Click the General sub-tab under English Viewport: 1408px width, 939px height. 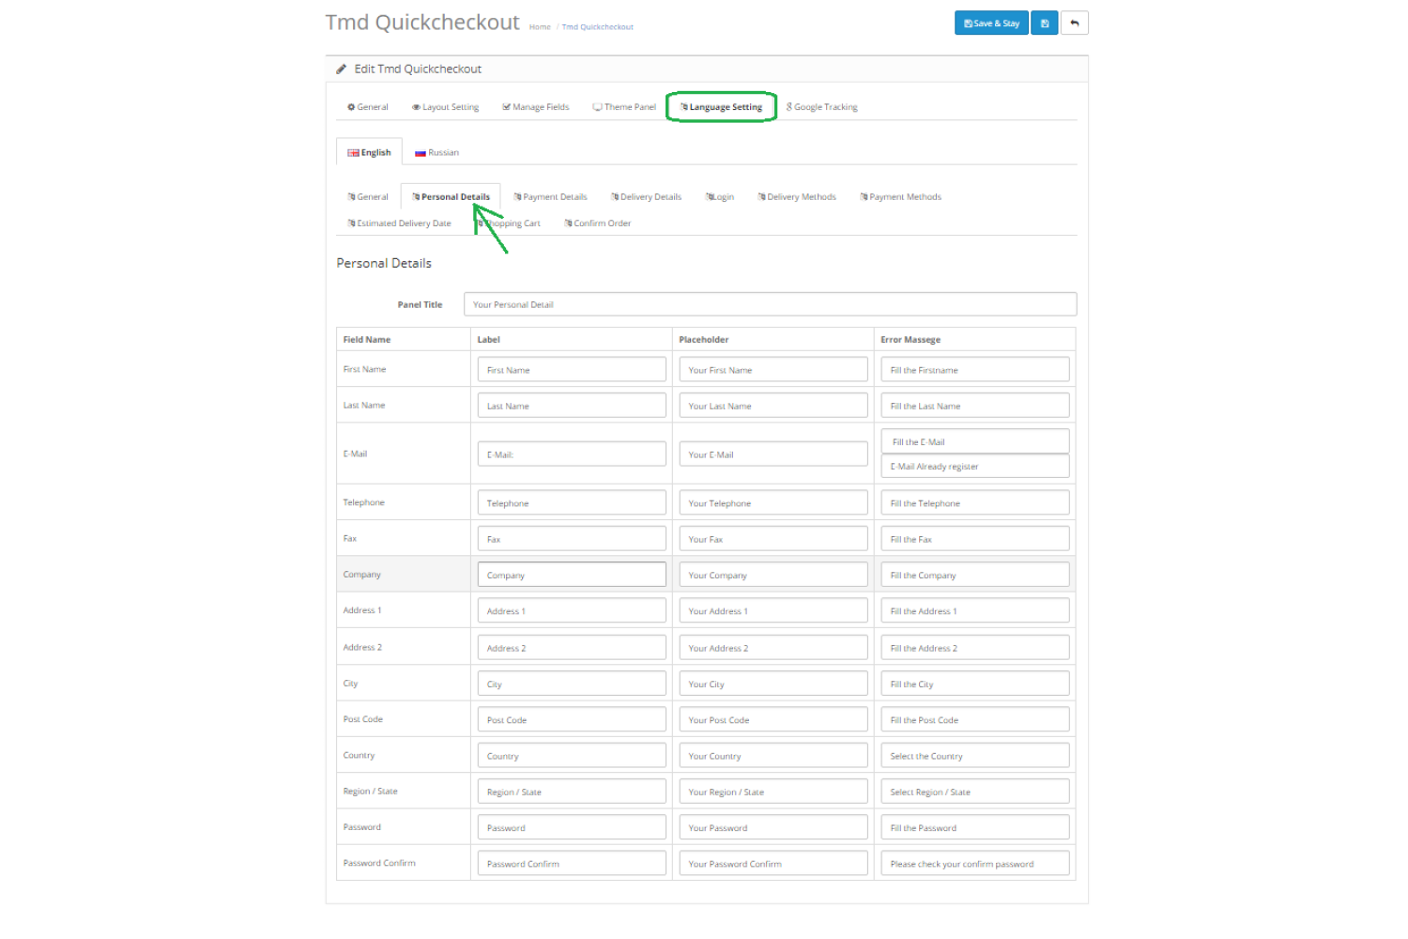[368, 197]
